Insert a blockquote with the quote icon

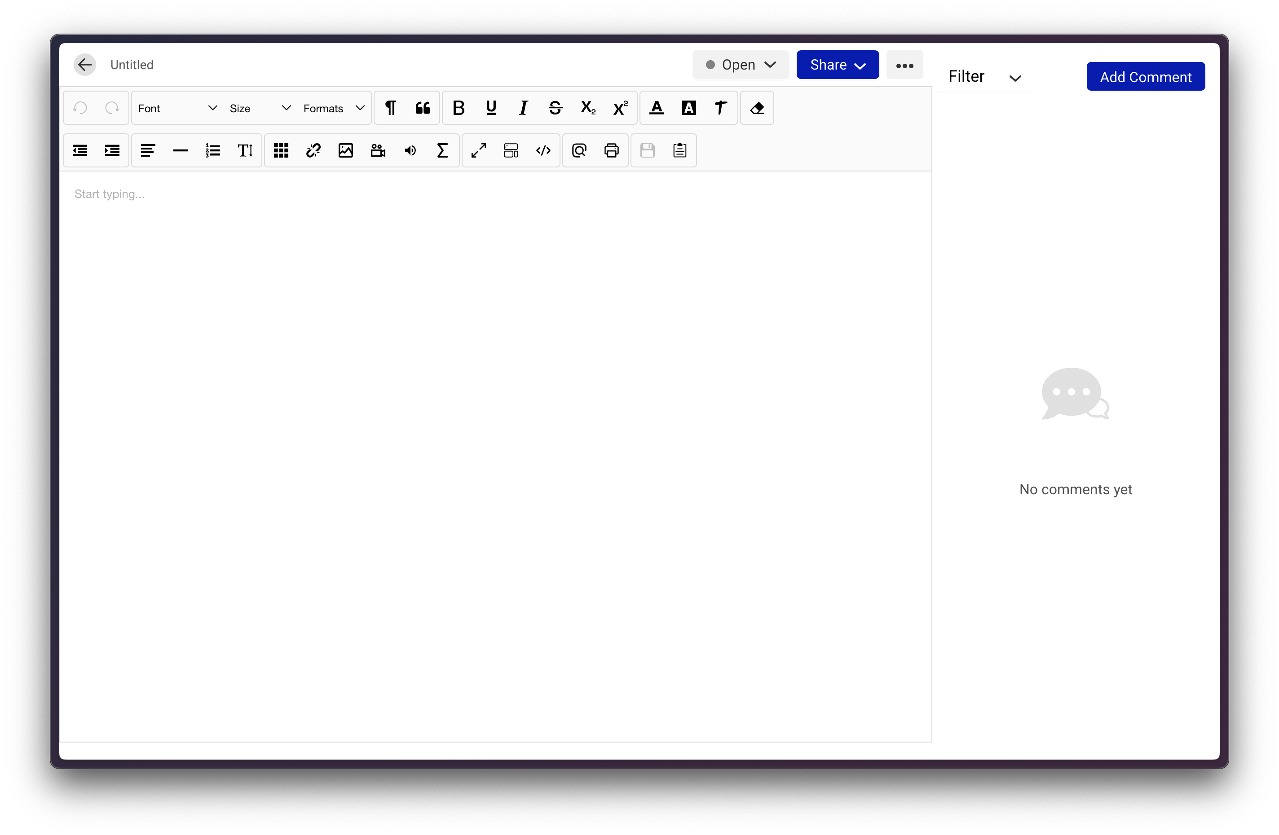point(423,108)
